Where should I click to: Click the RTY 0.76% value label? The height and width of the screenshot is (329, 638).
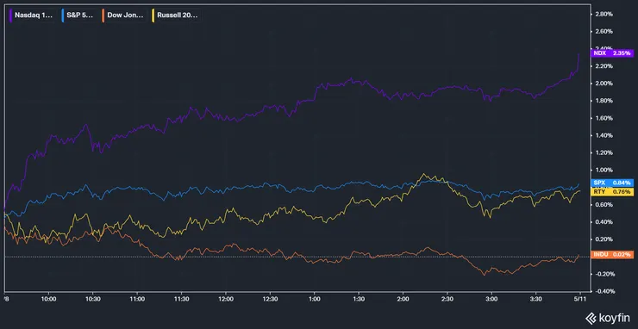click(611, 191)
